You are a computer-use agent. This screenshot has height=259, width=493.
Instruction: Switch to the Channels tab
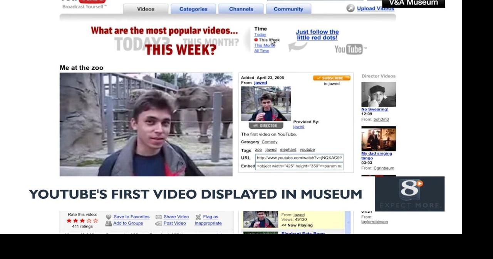[241, 8]
